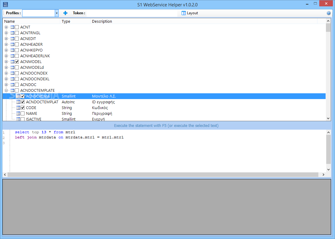Click table icon next to ACNTRNGL

pos(12,33)
